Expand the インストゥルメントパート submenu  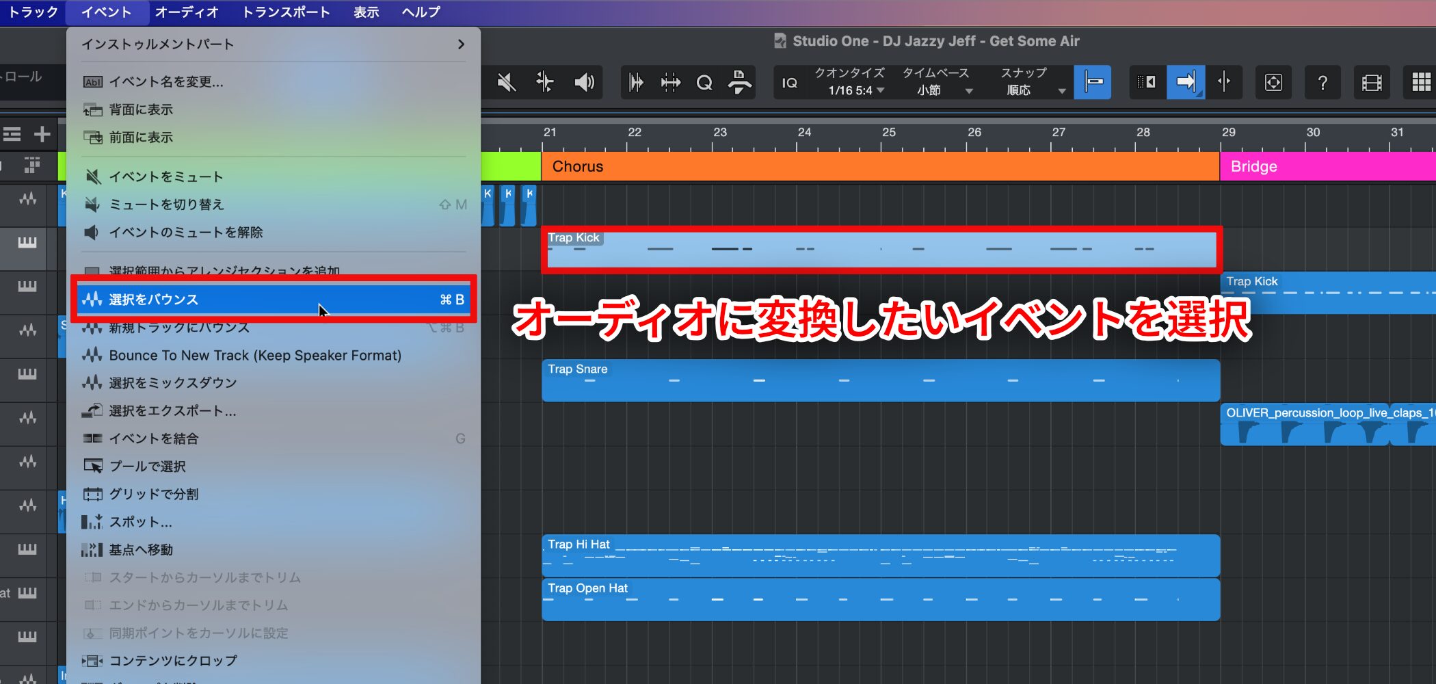(x=274, y=44)
